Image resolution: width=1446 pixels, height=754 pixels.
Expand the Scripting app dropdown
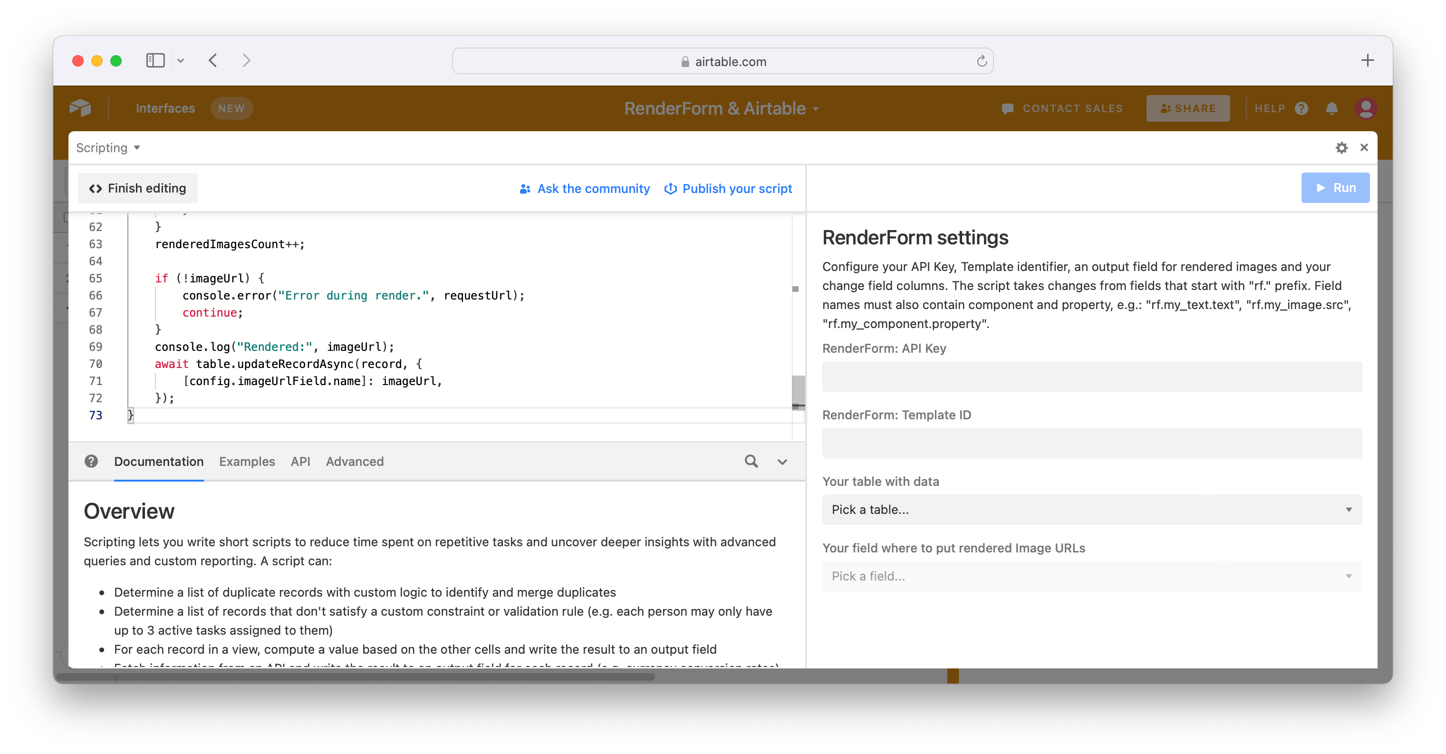pos(108,148)
